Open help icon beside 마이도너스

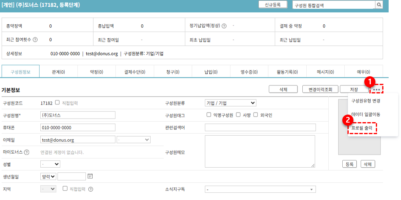point(26,152)
